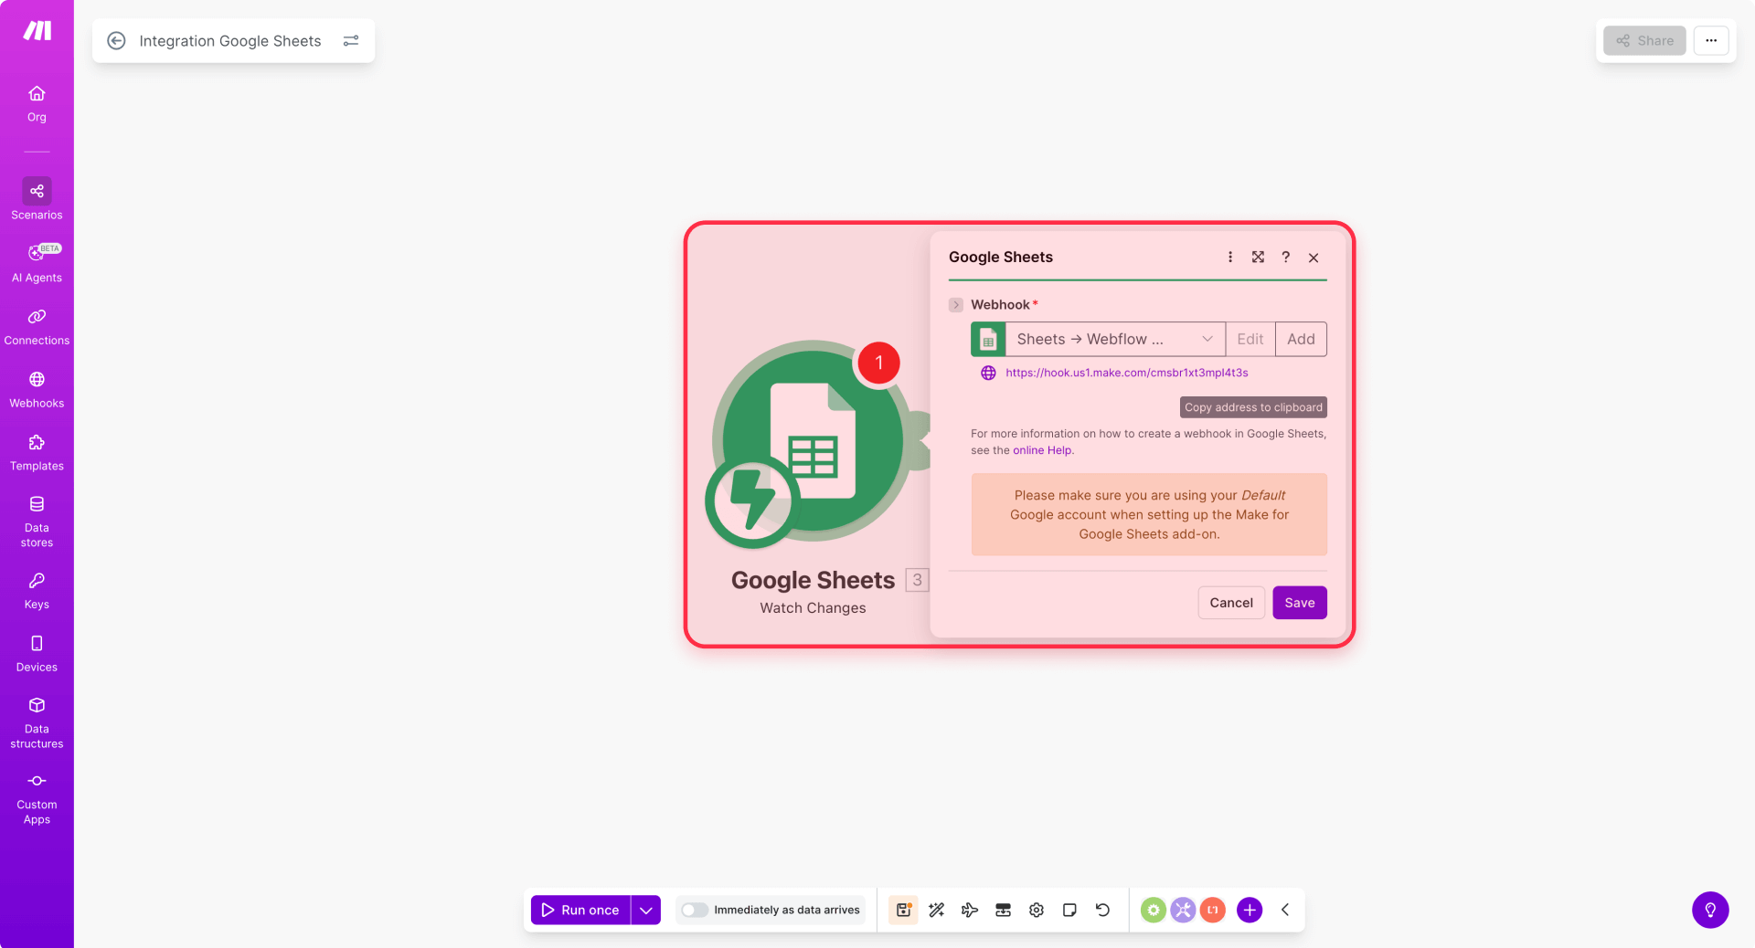
Task: Save the Google Sheets module settings
Action: click(x=1299, y=602)
